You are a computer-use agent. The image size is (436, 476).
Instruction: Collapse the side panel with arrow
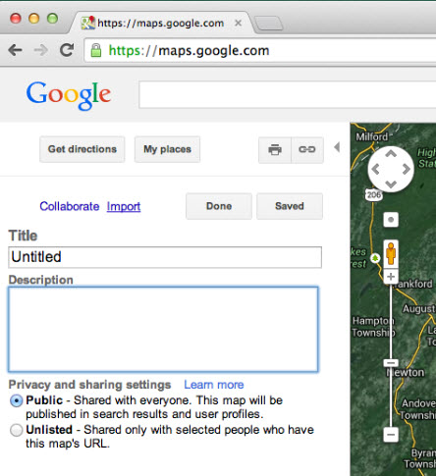click(x=337, y=147)
